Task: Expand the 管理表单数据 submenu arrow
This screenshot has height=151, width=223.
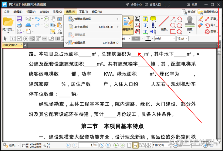Action: [x=118, y=19]
